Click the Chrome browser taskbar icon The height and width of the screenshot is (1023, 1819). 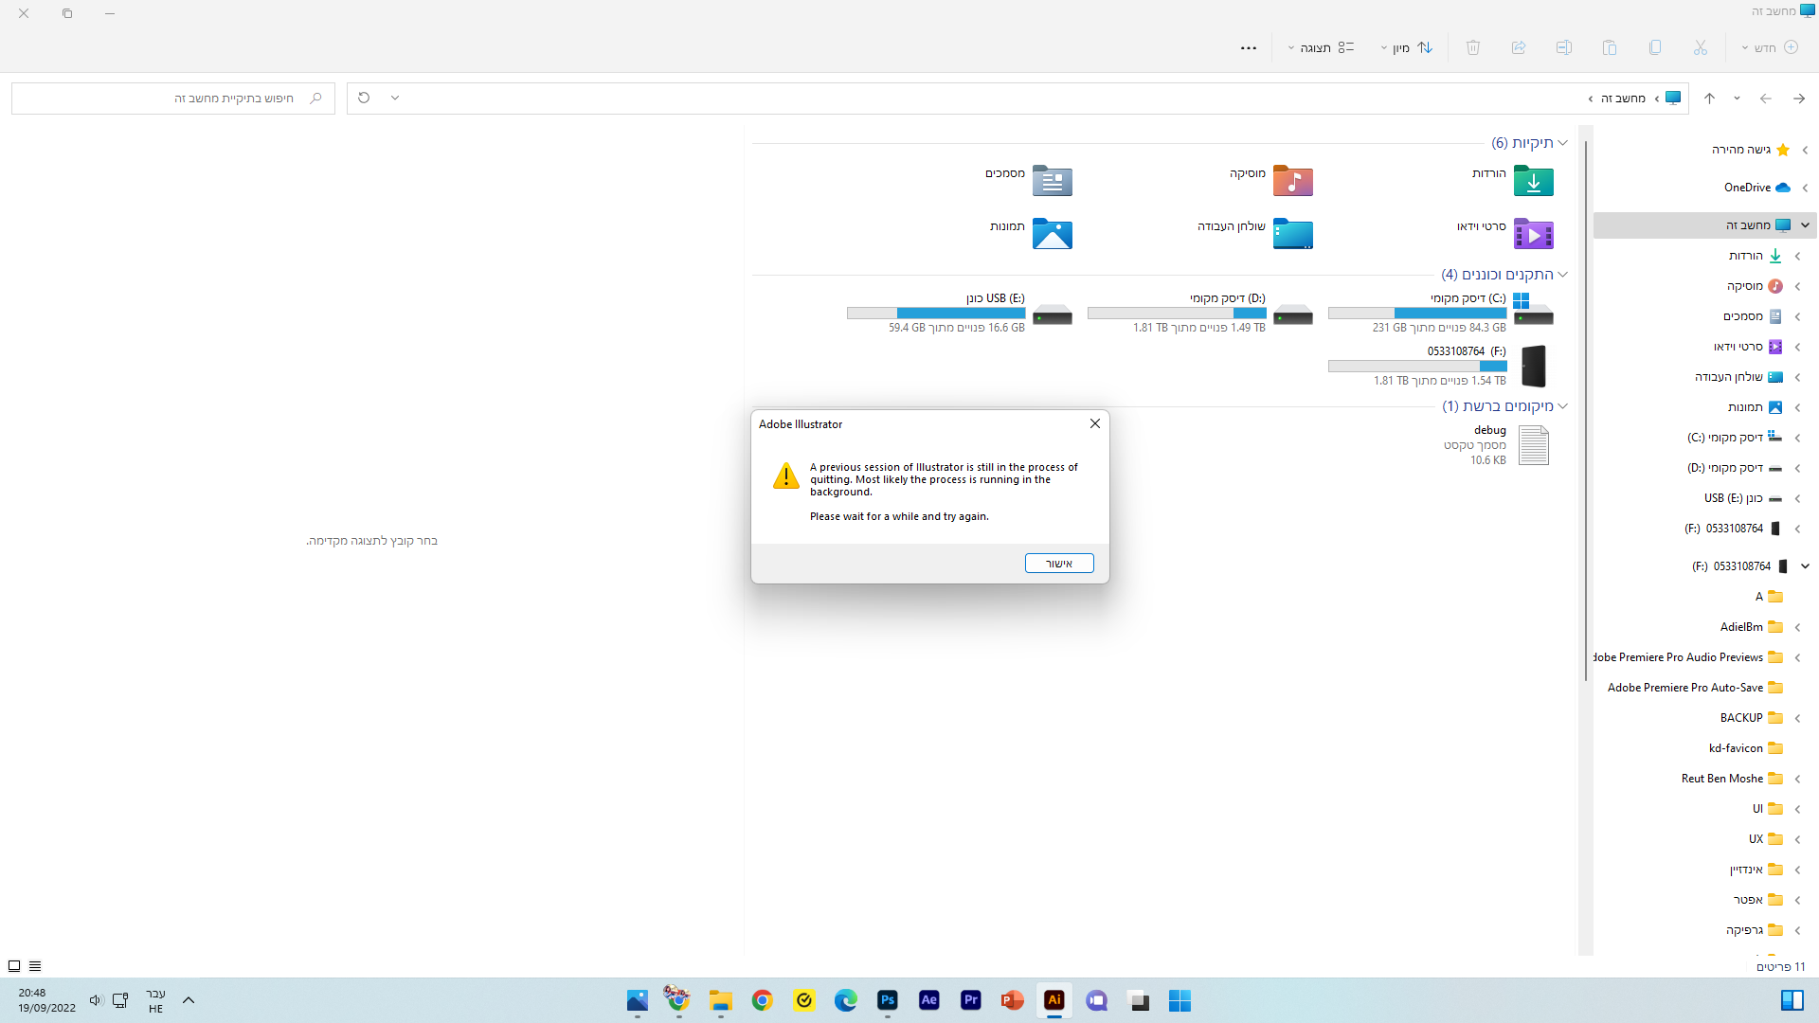coord(762,1000)
